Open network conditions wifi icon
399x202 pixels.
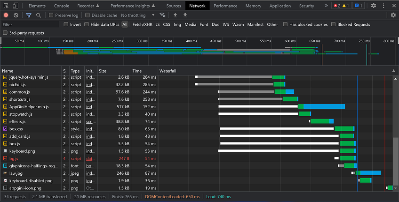tap(162, 15)
